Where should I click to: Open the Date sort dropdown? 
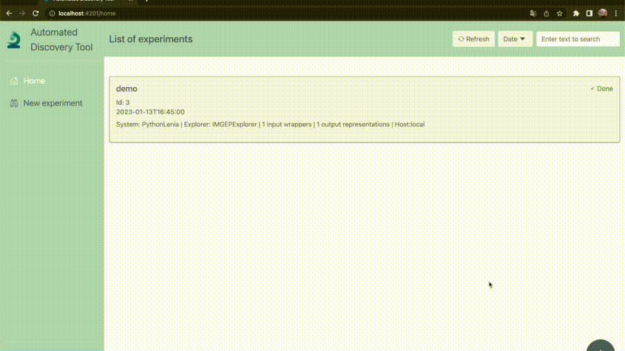point(515,39)
